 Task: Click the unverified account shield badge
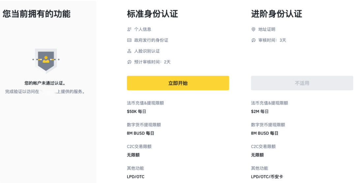46,61
